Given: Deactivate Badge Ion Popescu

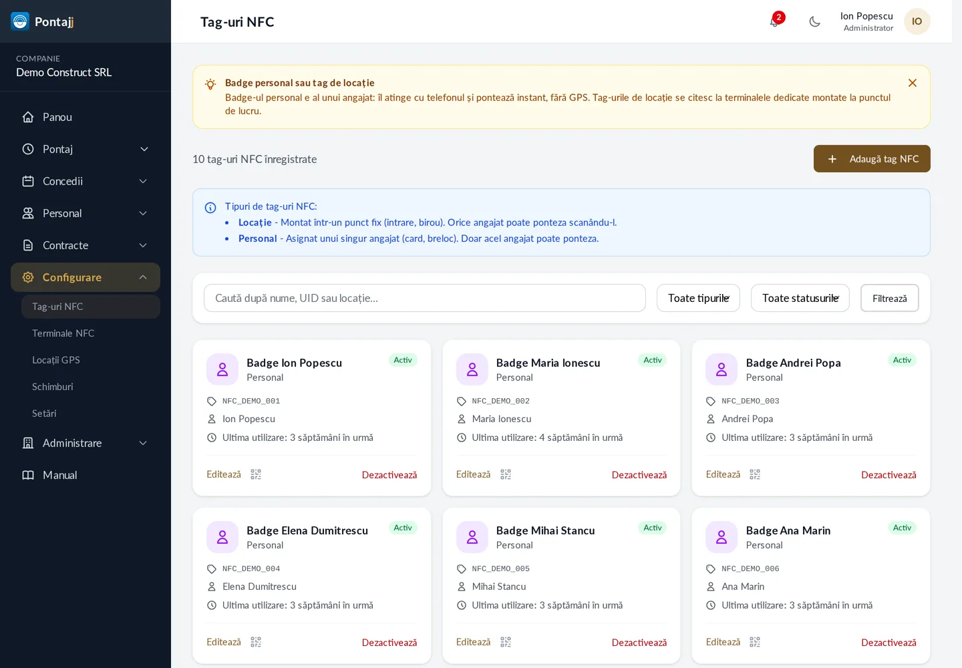Looking at the screenshot, I should pos(389,475).
